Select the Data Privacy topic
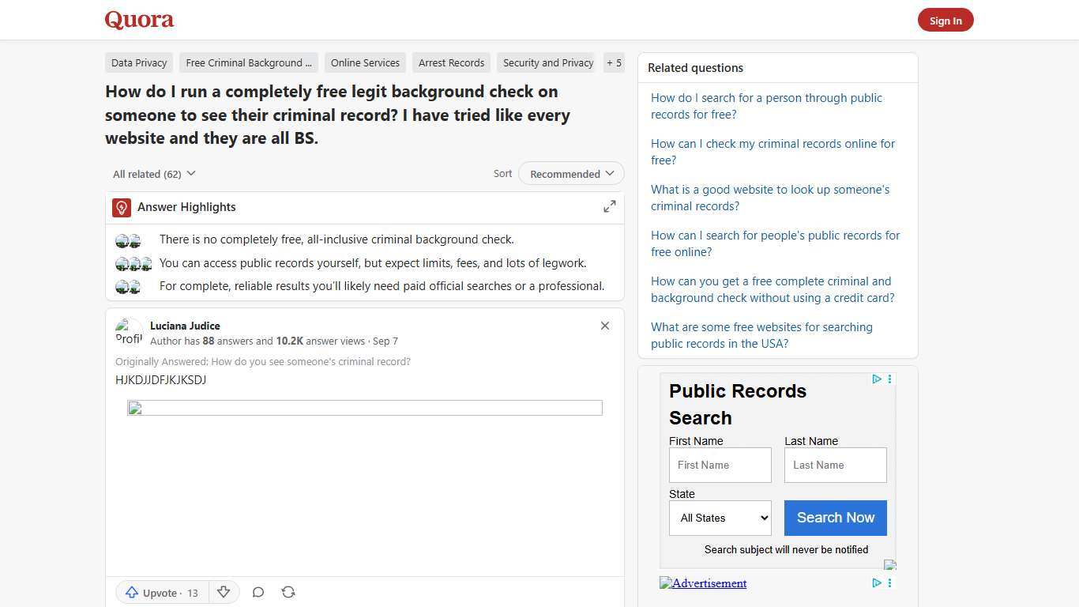 (x=139, y=62)
